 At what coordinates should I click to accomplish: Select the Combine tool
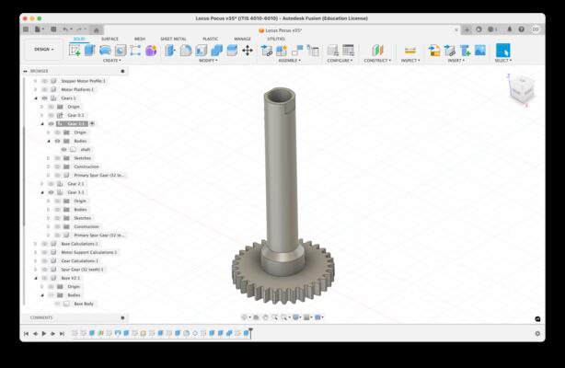pyautogui.click(x=216, y=50)
